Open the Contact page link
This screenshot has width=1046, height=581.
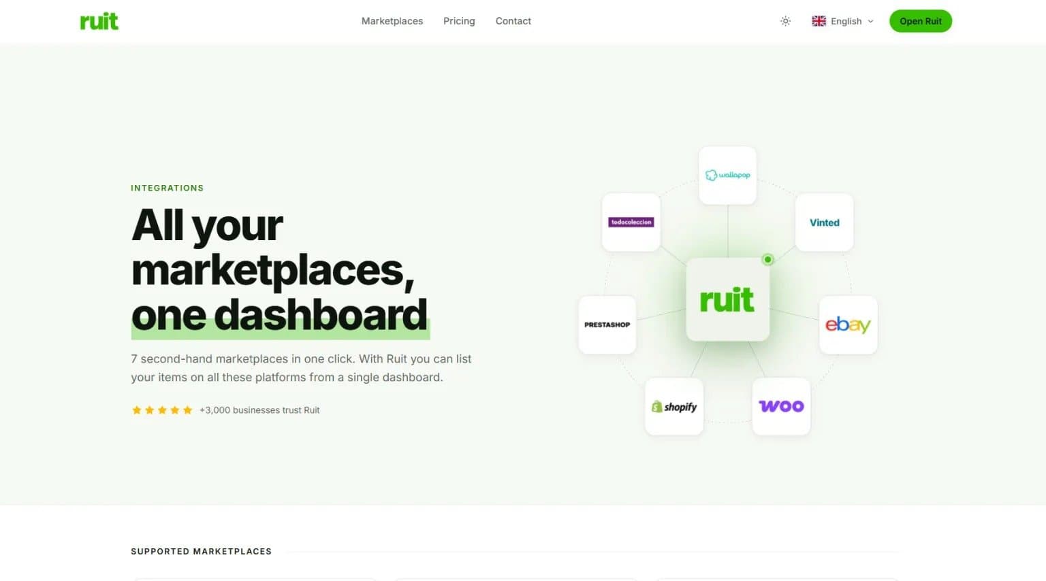pyautogui.click(x=513, y=21)
